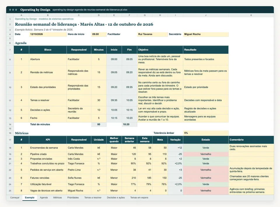The image size is (280, 207).
Task: Select Faturas vencidas KPI cell
Action: (x=48, y=178)
